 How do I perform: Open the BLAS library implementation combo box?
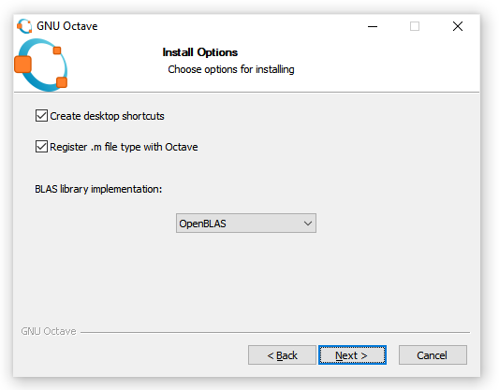pos(246,224)
